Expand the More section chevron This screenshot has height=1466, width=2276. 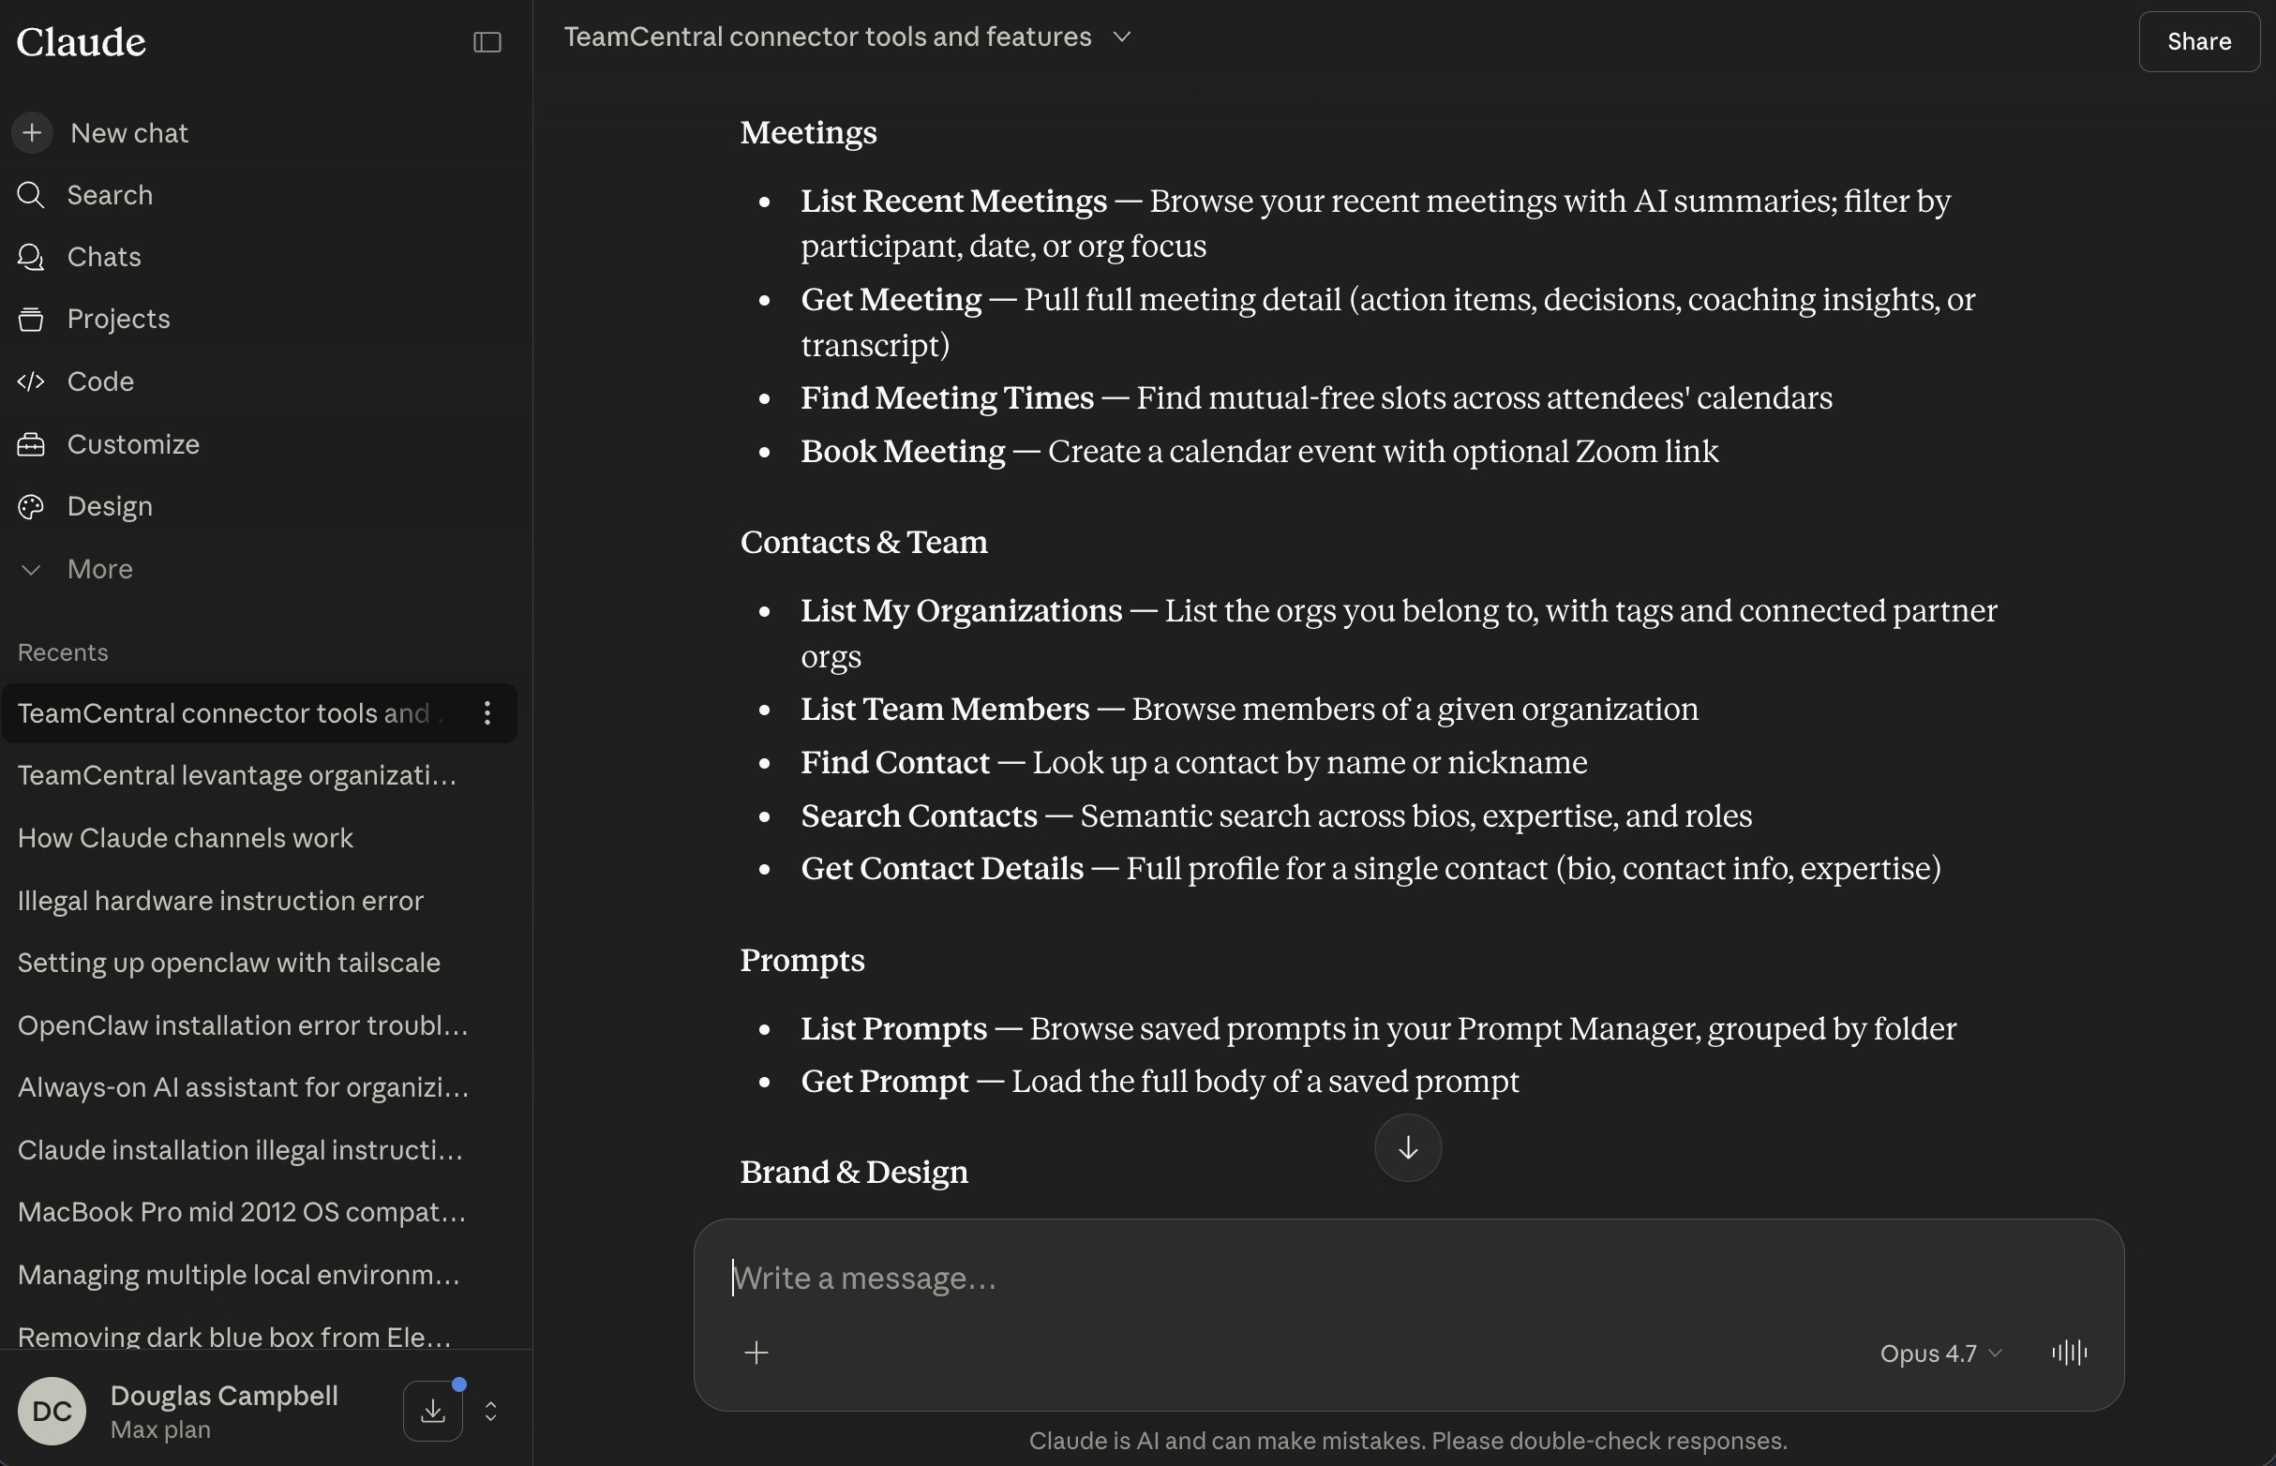point(32,569)
